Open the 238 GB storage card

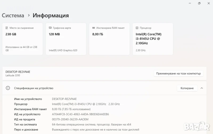pyautogui.click(x=22, y=39)
